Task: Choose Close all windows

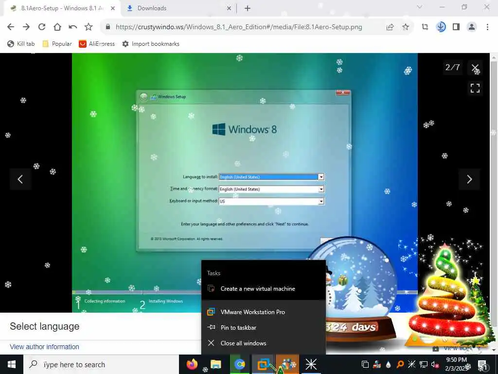Action: point(264,343)
